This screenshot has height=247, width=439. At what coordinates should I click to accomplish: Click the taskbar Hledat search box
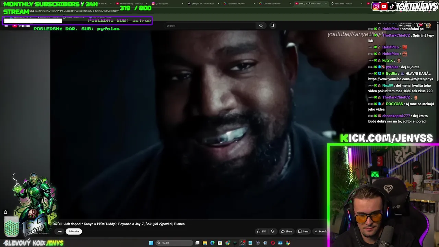[x=174, y=243]
